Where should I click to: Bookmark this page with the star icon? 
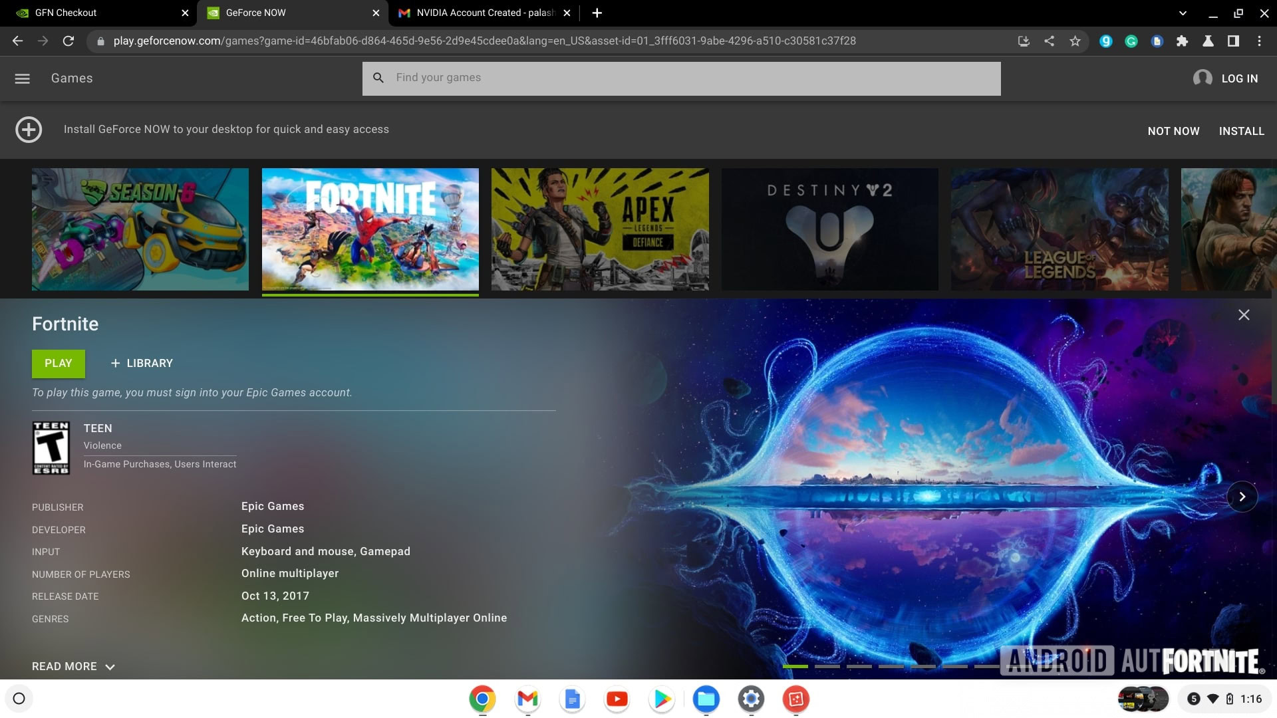coord(1075,41)
